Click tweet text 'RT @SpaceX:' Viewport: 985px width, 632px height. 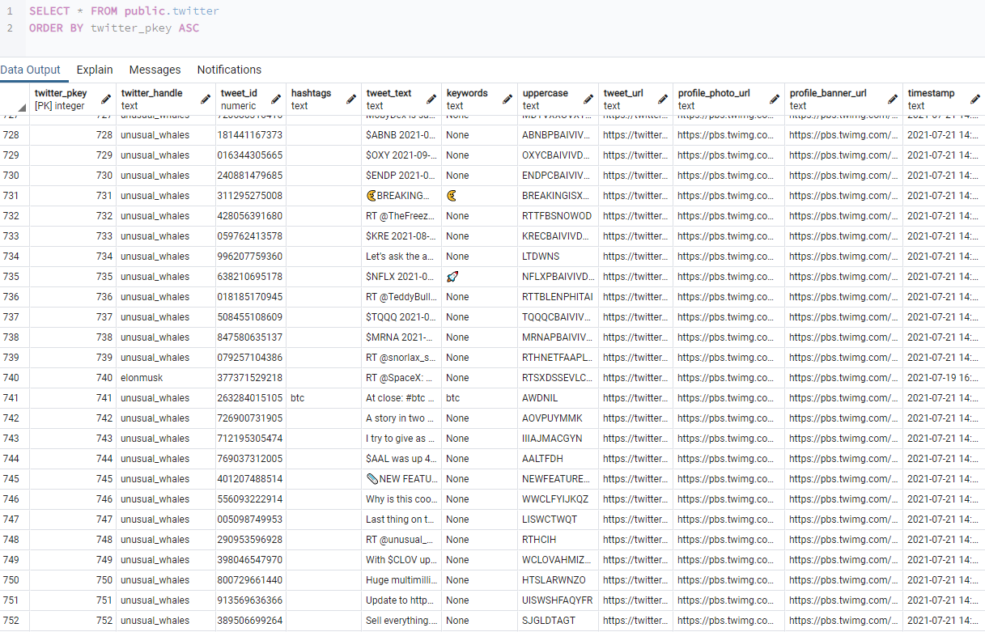401,378
